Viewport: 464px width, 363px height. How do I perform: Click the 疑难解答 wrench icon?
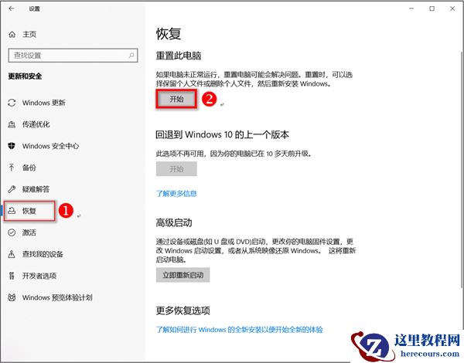[12, 189]
